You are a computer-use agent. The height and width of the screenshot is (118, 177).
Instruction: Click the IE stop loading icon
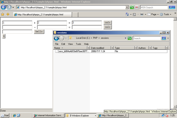click(137, 7)
